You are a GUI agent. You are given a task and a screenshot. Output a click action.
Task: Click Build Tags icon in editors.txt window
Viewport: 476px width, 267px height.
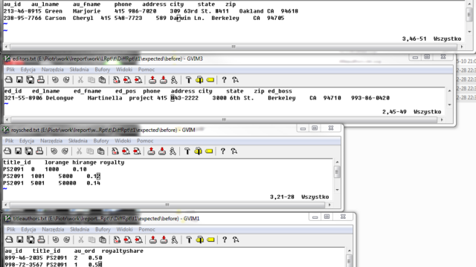(x=199, y=80)
